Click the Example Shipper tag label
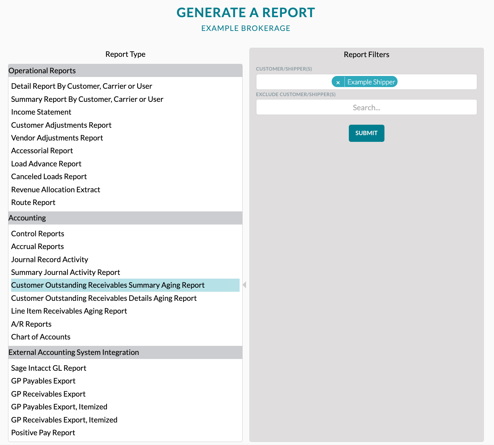This screenshot has width=494, height=445. 371,82
